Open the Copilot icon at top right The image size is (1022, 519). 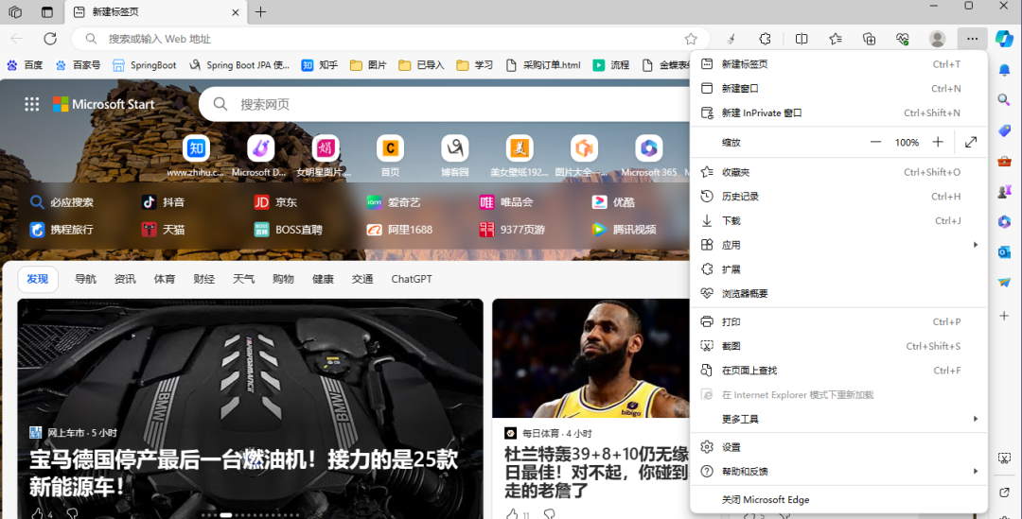(x=1004, y=39)
